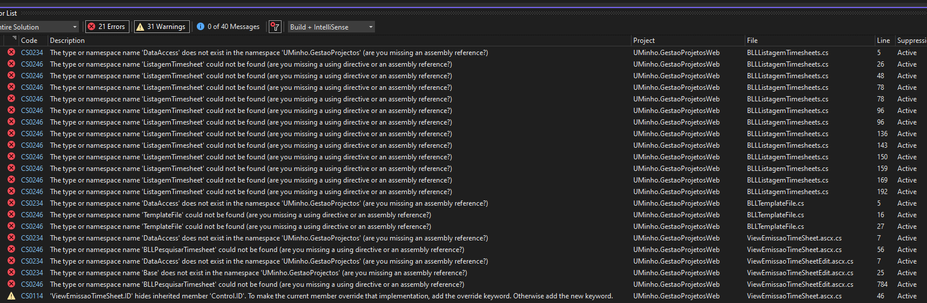The image size is (927, 303).
Task: Click error icon for the 'Base' namespace error
Action: (x=11, y=273)
